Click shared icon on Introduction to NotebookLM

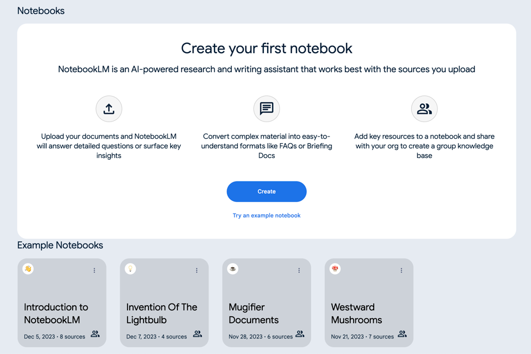click(95, 334)
